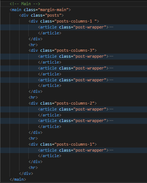Click the 'posts-columns-3' class value

75,50
